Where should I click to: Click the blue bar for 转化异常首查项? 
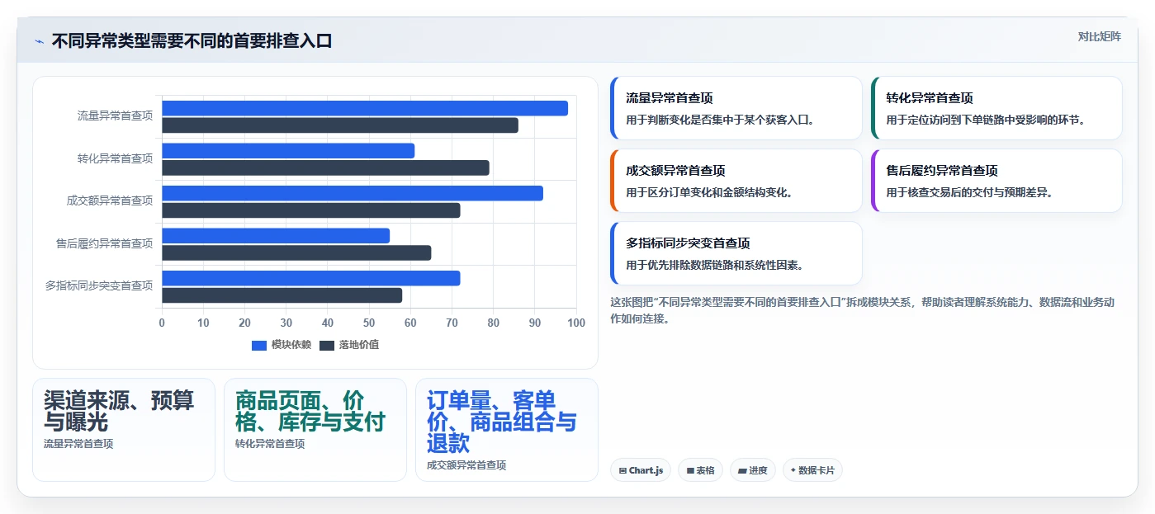288,150
